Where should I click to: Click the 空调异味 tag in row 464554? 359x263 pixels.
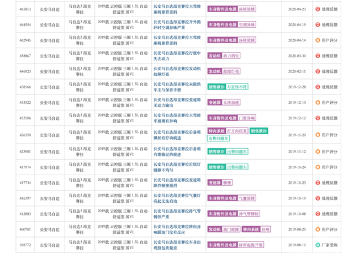(246, 25)
